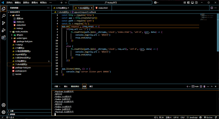Open the menu bar overflow ellipsis
The image size is (219, 119).
(50, 3)
